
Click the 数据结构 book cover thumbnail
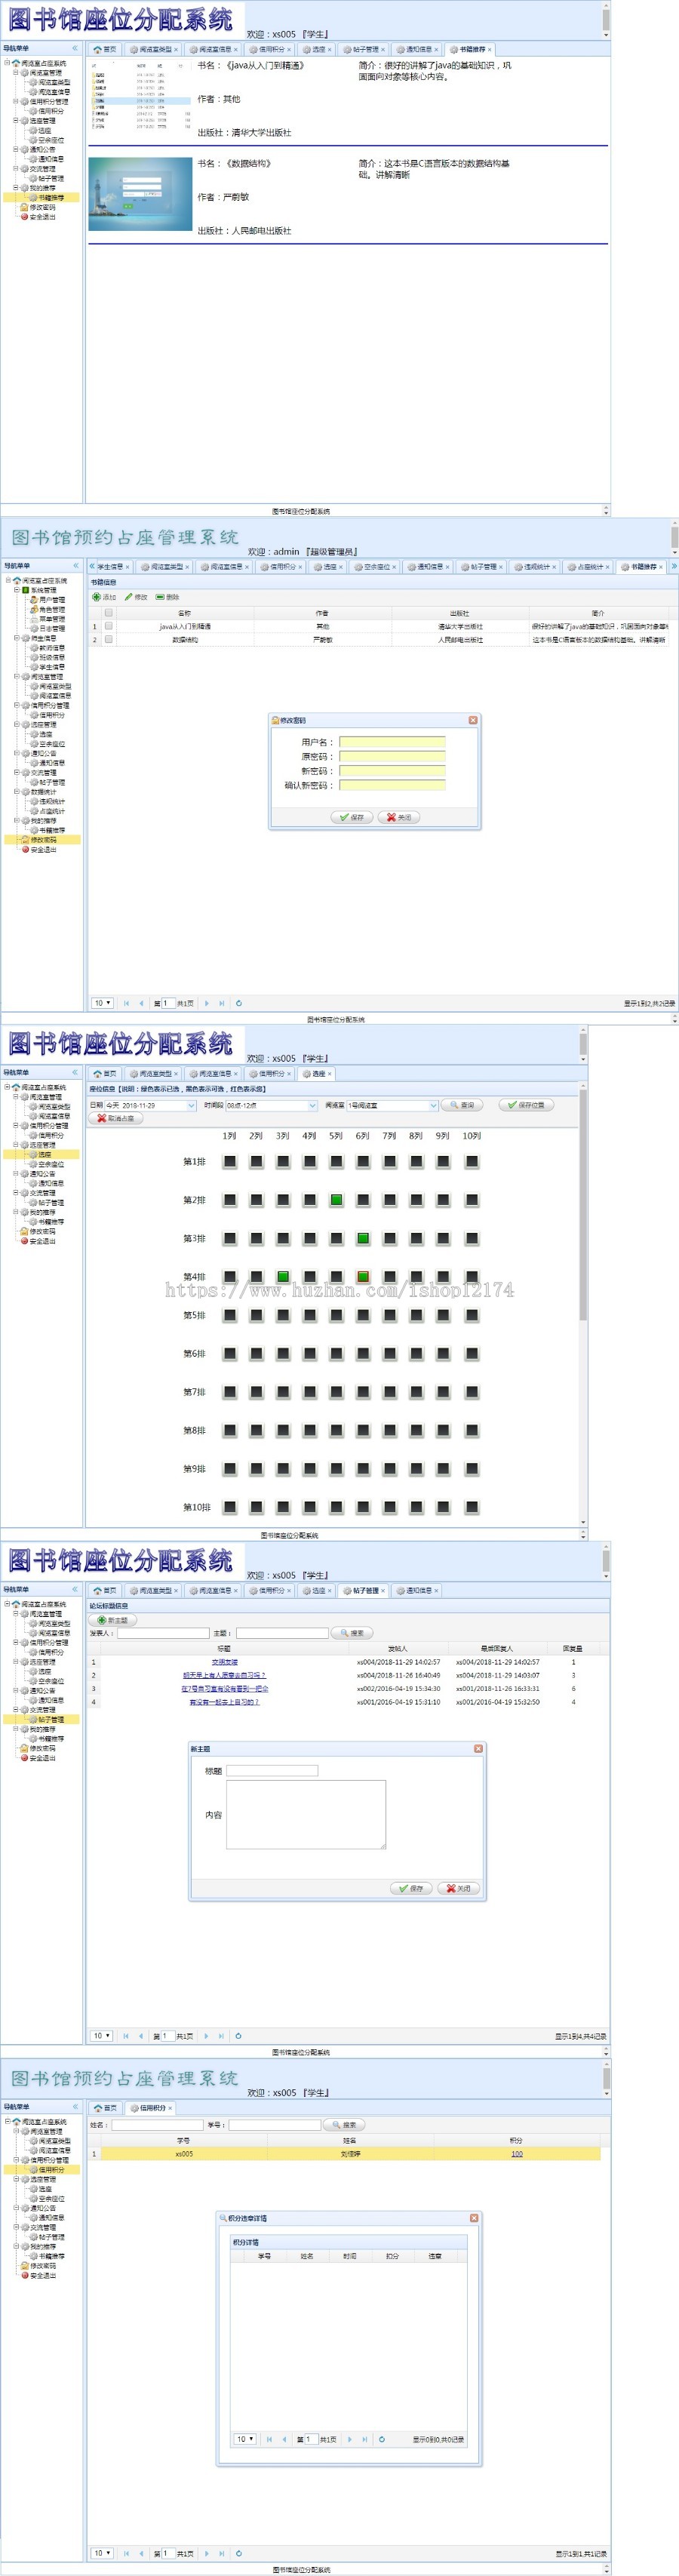point(140,194)
